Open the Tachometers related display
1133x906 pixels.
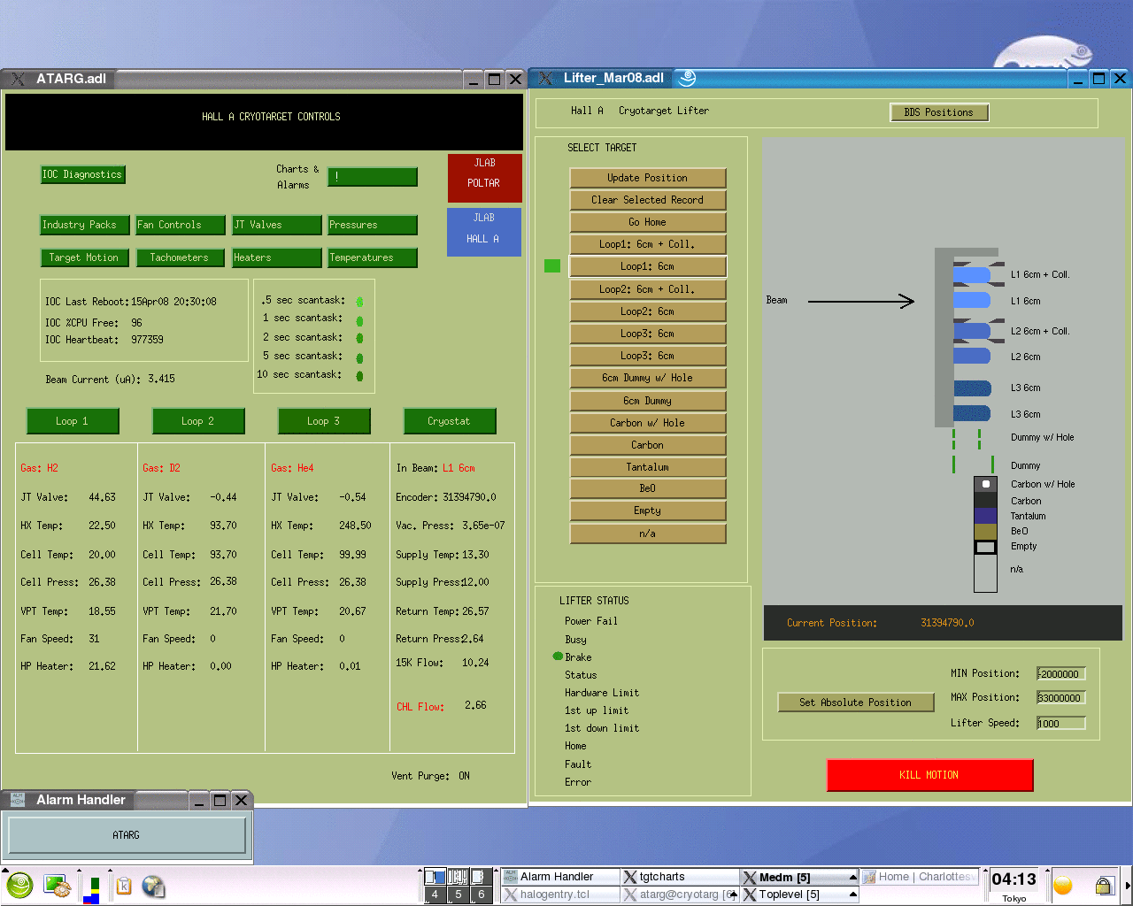[180, 257]
